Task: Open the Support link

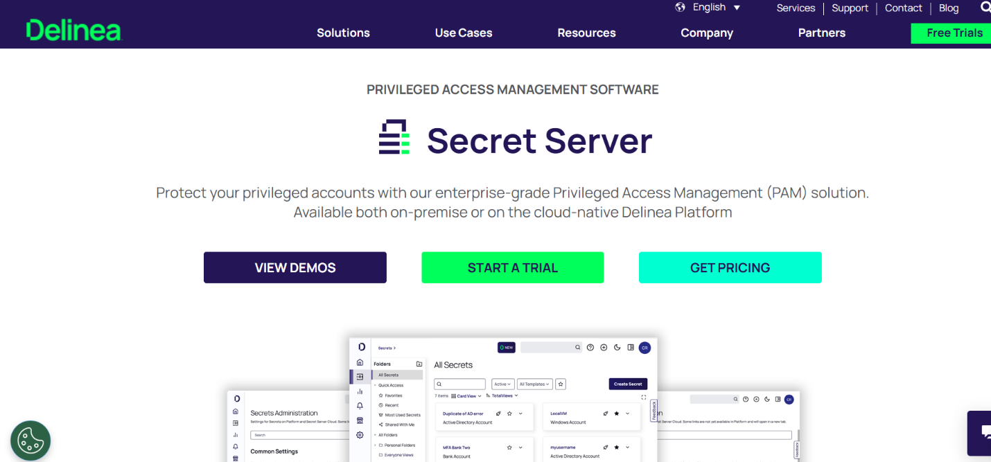Action: click(850, 8)
